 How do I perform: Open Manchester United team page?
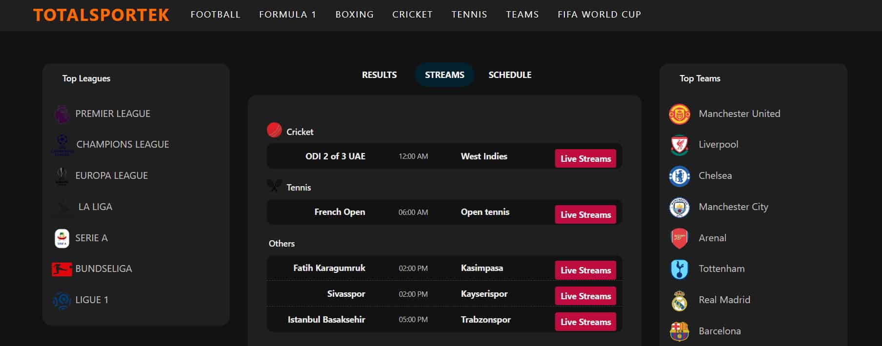740,114
